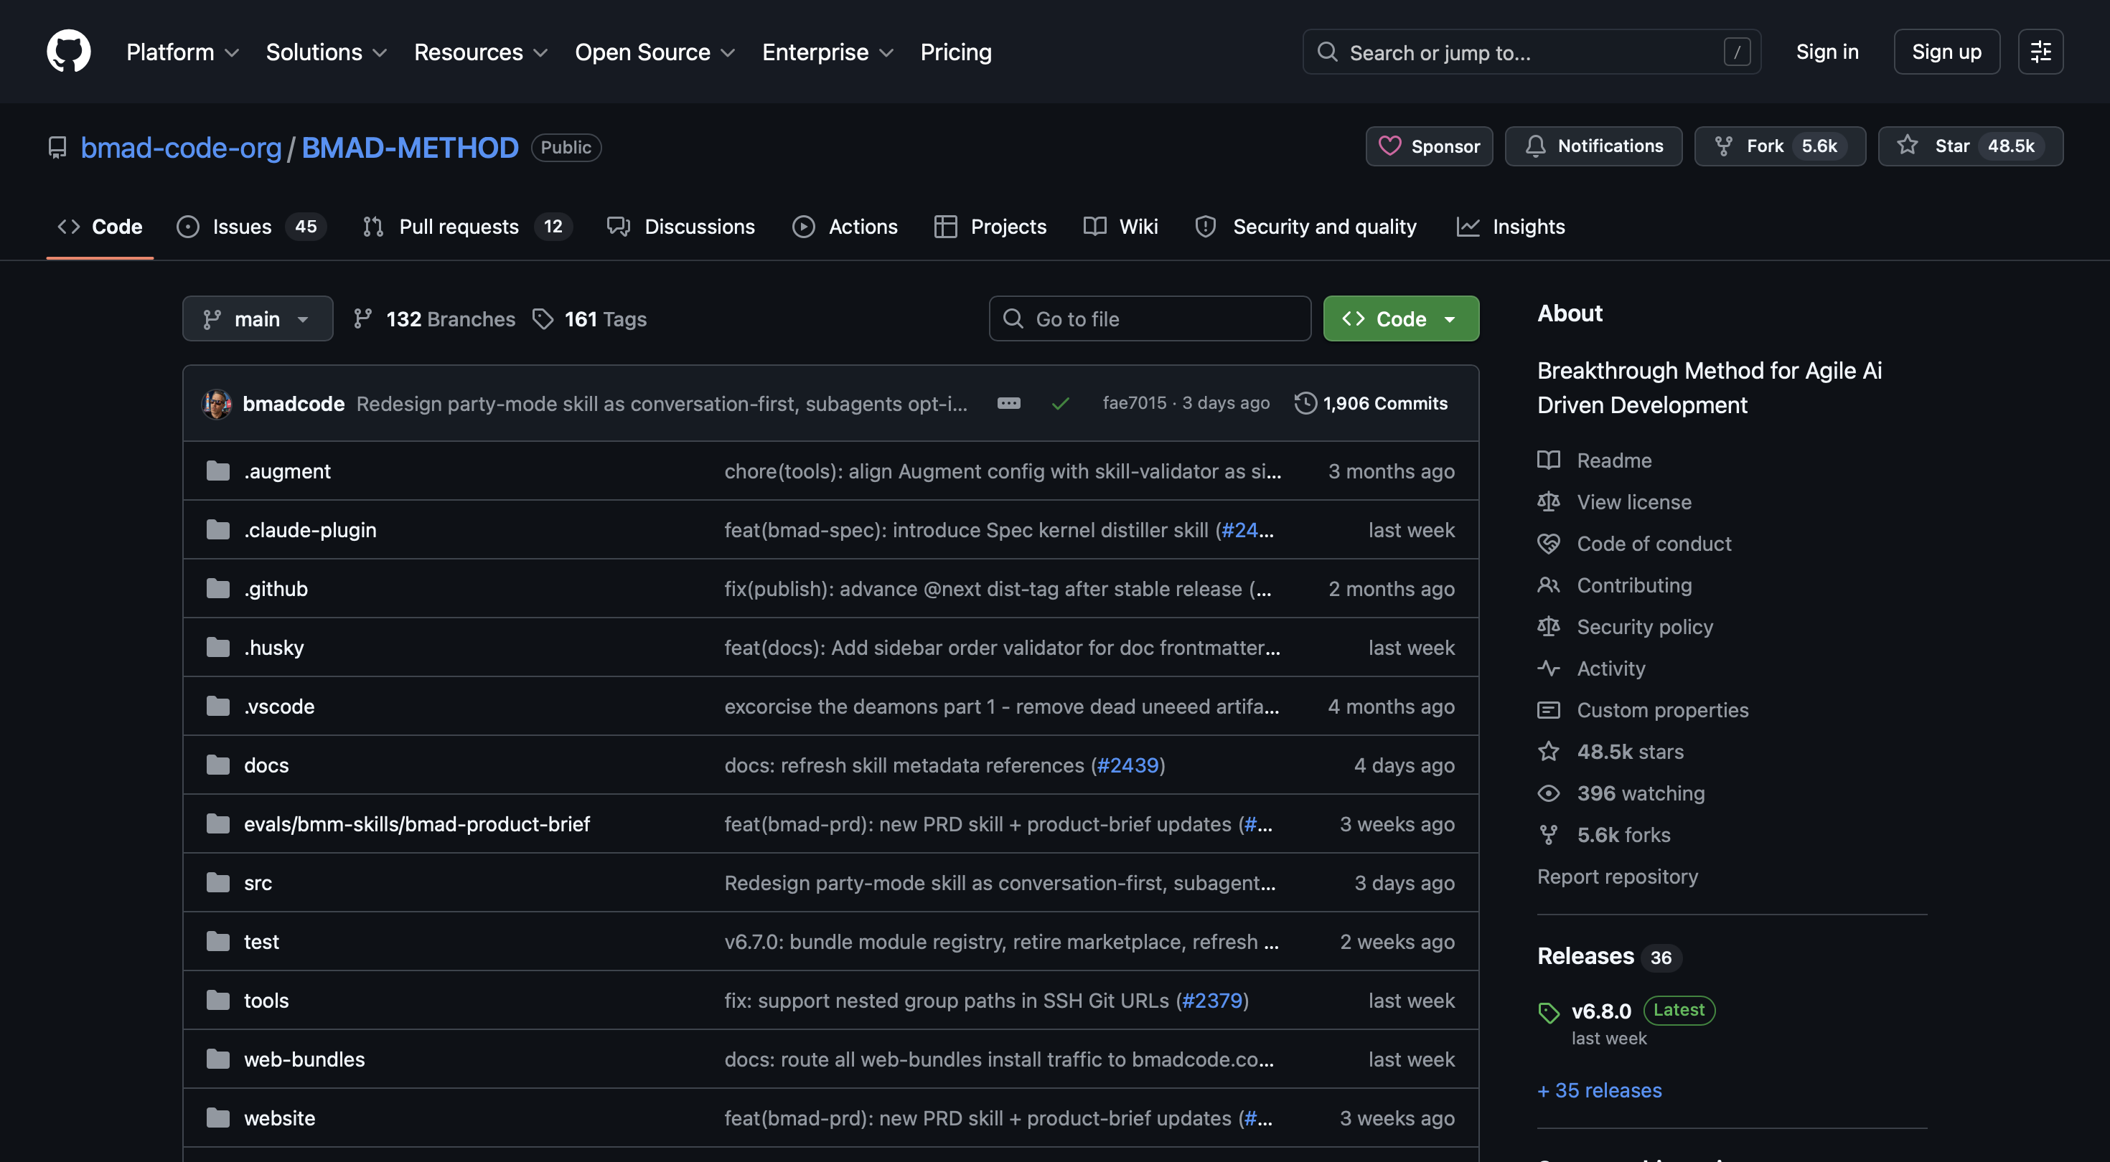View the 1,906 Commits history
Image resolution: width=2110 pixels, height=1162 pixels.
click(1371, 403)
